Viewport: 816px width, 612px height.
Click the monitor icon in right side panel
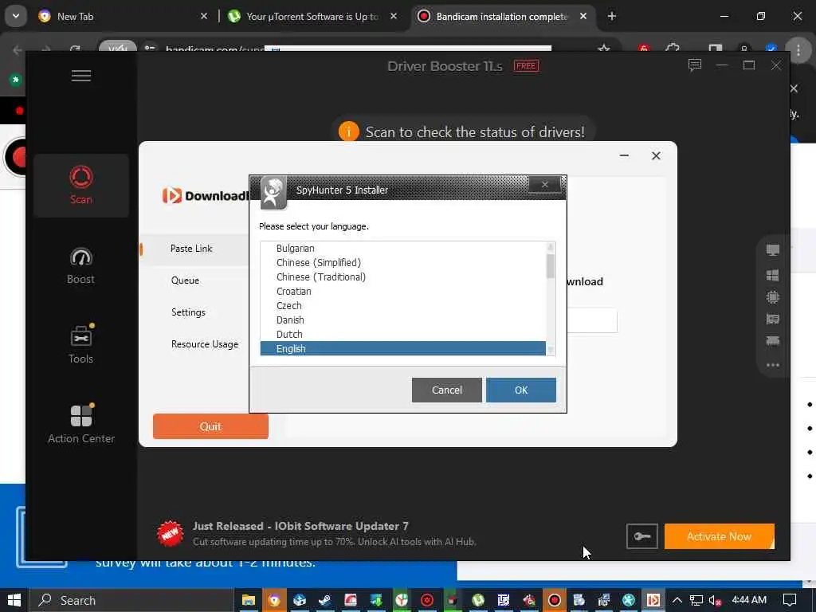point(773,250)
